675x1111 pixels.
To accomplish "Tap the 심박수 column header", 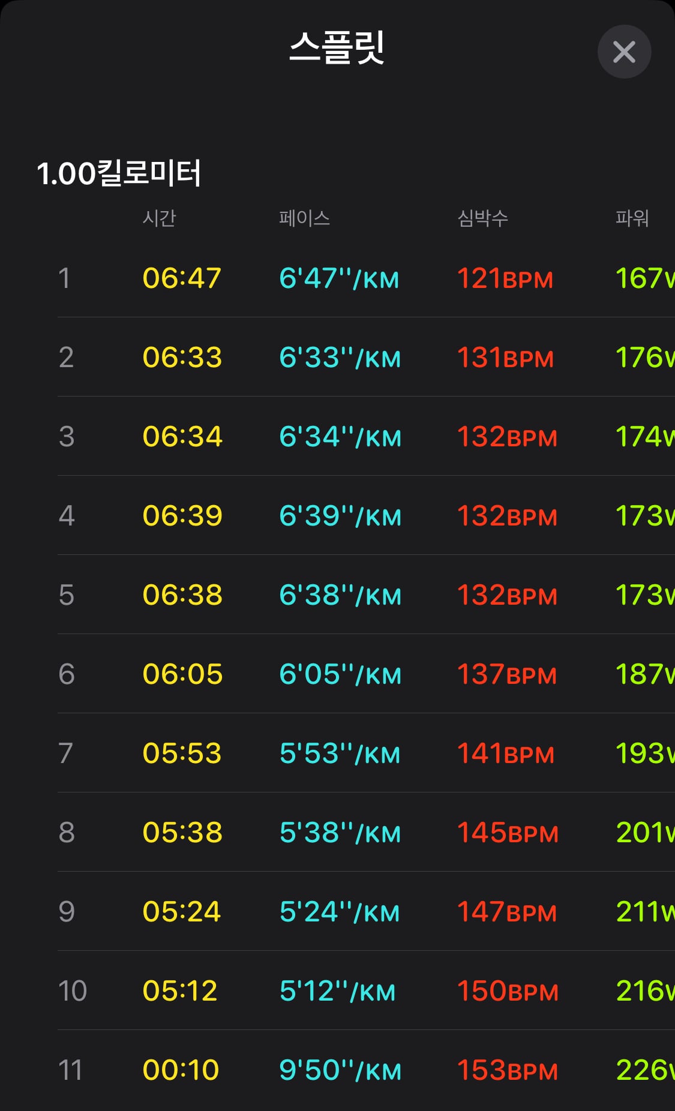I will [483, 218].
